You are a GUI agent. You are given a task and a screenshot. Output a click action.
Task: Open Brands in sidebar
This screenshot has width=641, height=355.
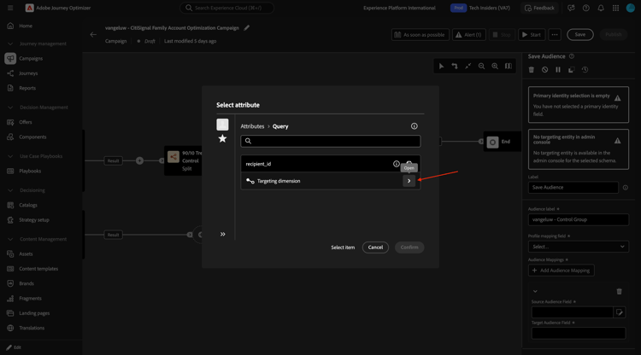[26, 283]
